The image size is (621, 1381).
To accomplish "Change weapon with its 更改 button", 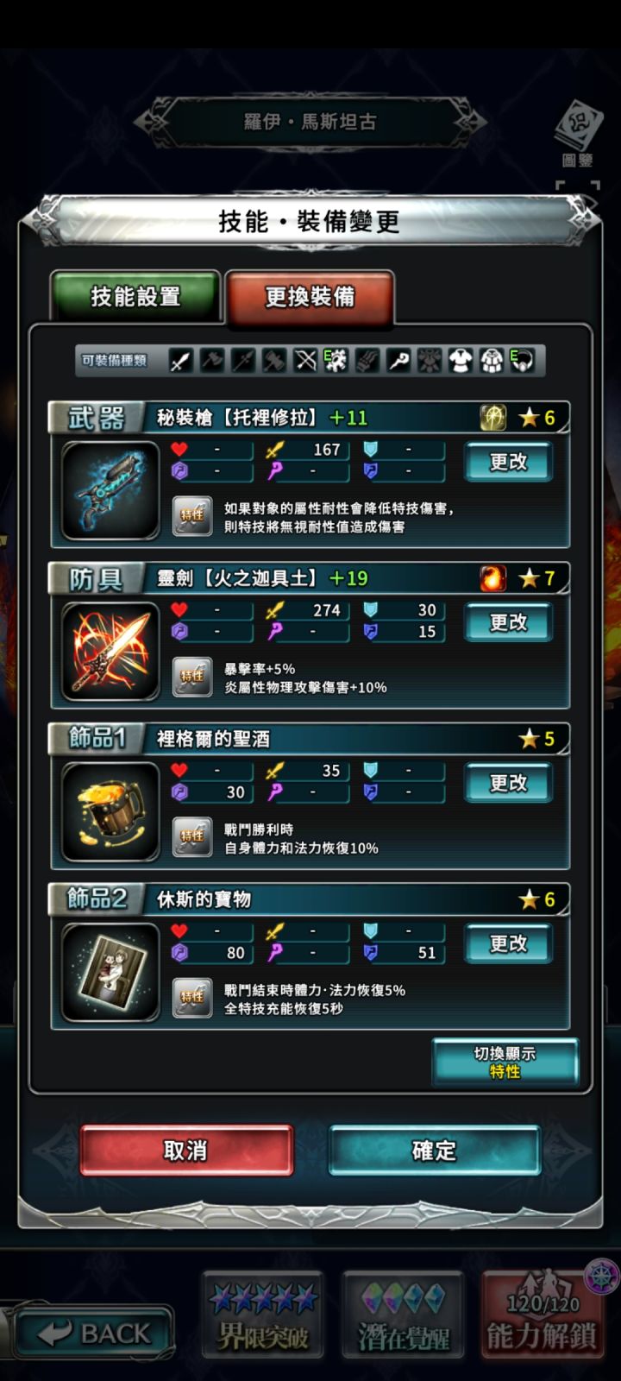I will pos(508,462).
